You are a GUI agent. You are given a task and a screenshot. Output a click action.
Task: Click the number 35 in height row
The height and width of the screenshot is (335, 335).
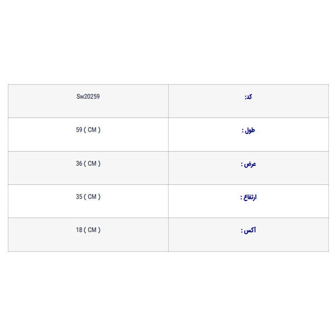[79, 197]
